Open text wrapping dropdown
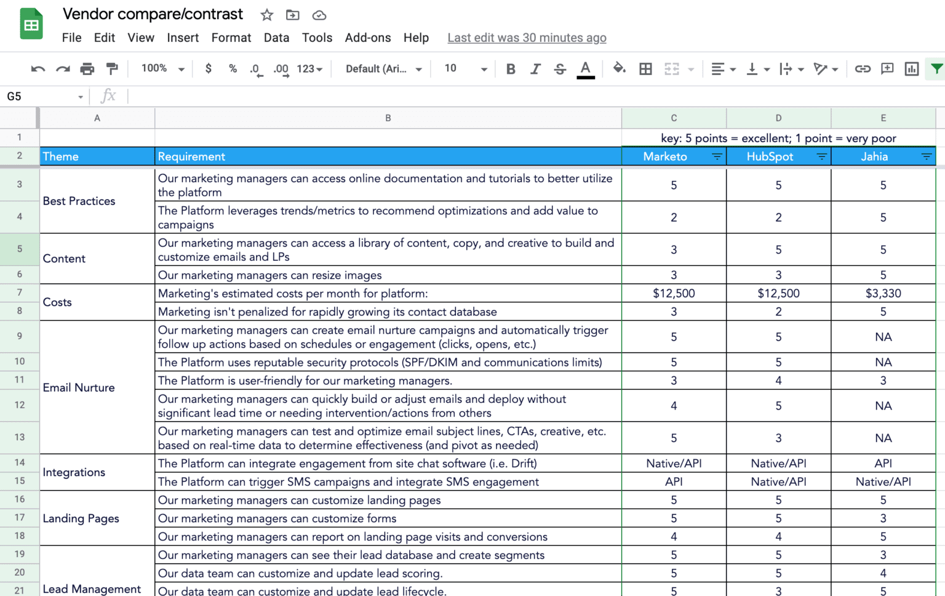Image resolution: width=945 pixels, height=596 pixels. [792, 69]
